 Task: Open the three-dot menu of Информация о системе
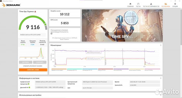[x=161, y=78]
